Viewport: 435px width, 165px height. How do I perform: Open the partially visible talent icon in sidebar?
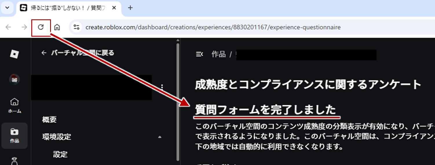(x=14, y=161)
